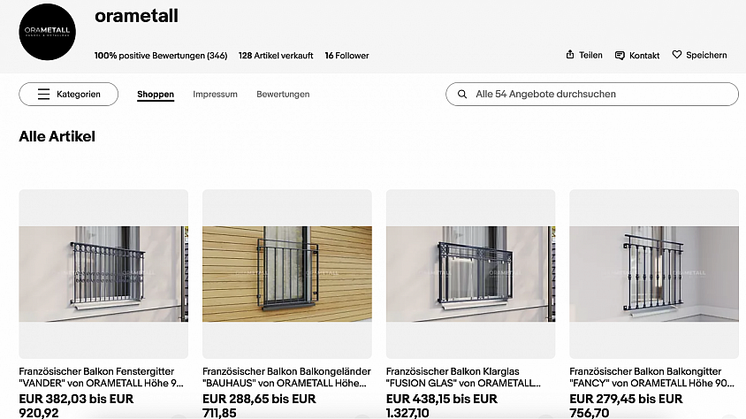
Task: Open the Kategorien dropdown menu
Action: 69,95
